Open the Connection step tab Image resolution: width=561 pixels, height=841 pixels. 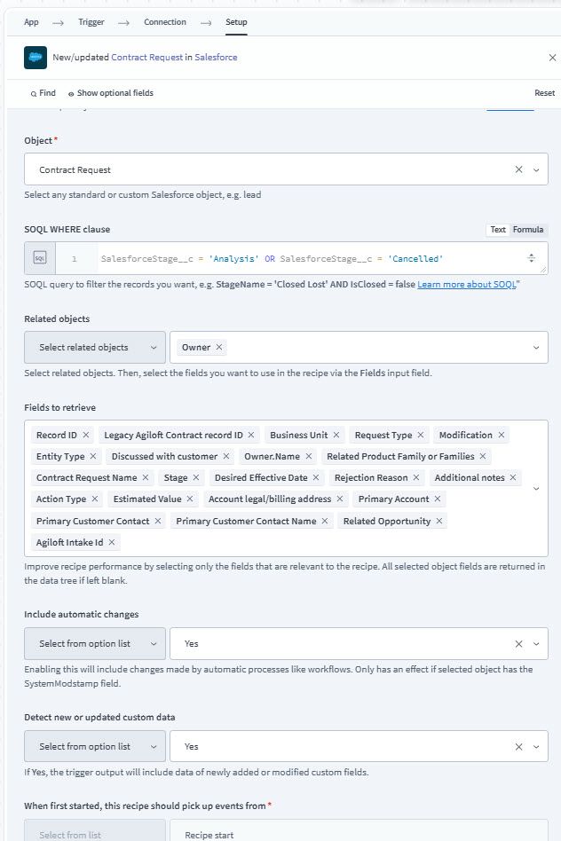point(165,22)
